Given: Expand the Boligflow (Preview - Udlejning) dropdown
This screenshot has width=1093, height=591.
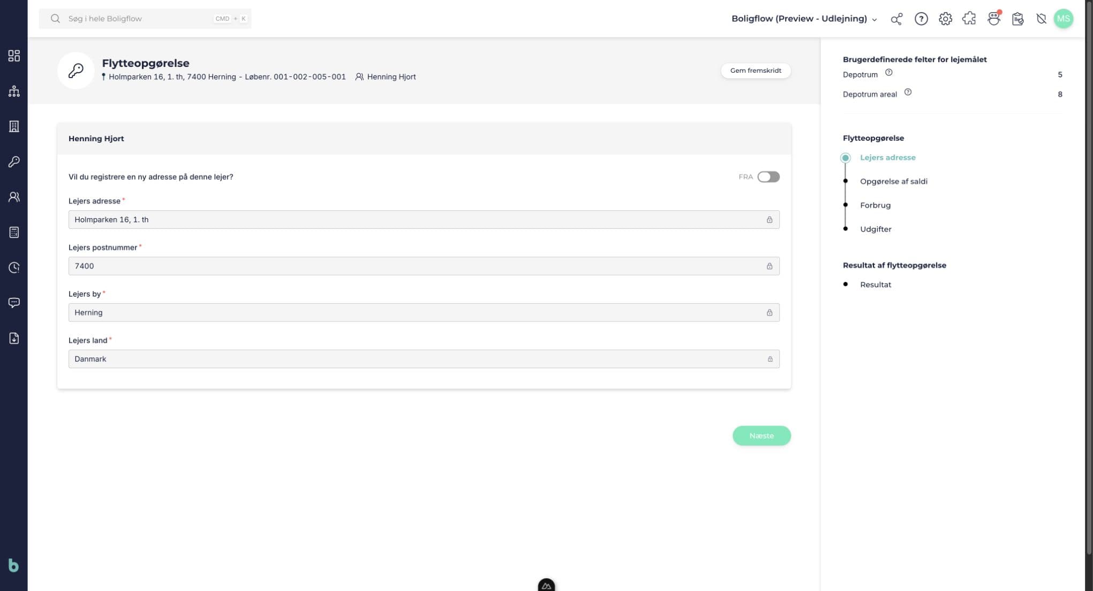Looking at the screenshot, I should (x=804, y=19).
